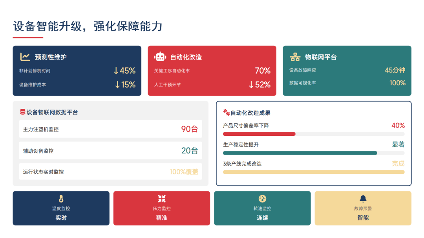
Task: Select the 主力注塑机监控 row
Action: pyautogui.click(x=110, y=129)
